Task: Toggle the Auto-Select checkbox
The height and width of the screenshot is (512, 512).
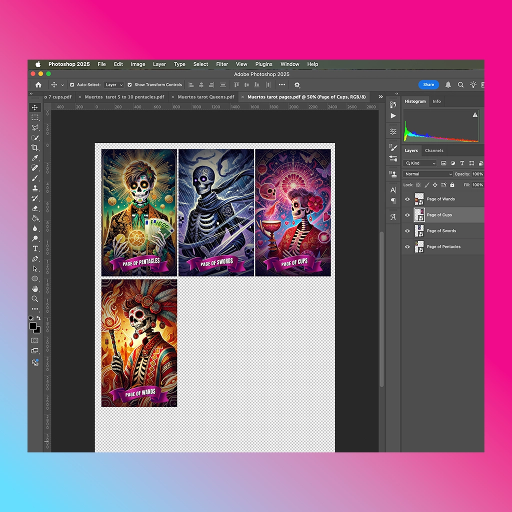Action: tap(72, 85)
